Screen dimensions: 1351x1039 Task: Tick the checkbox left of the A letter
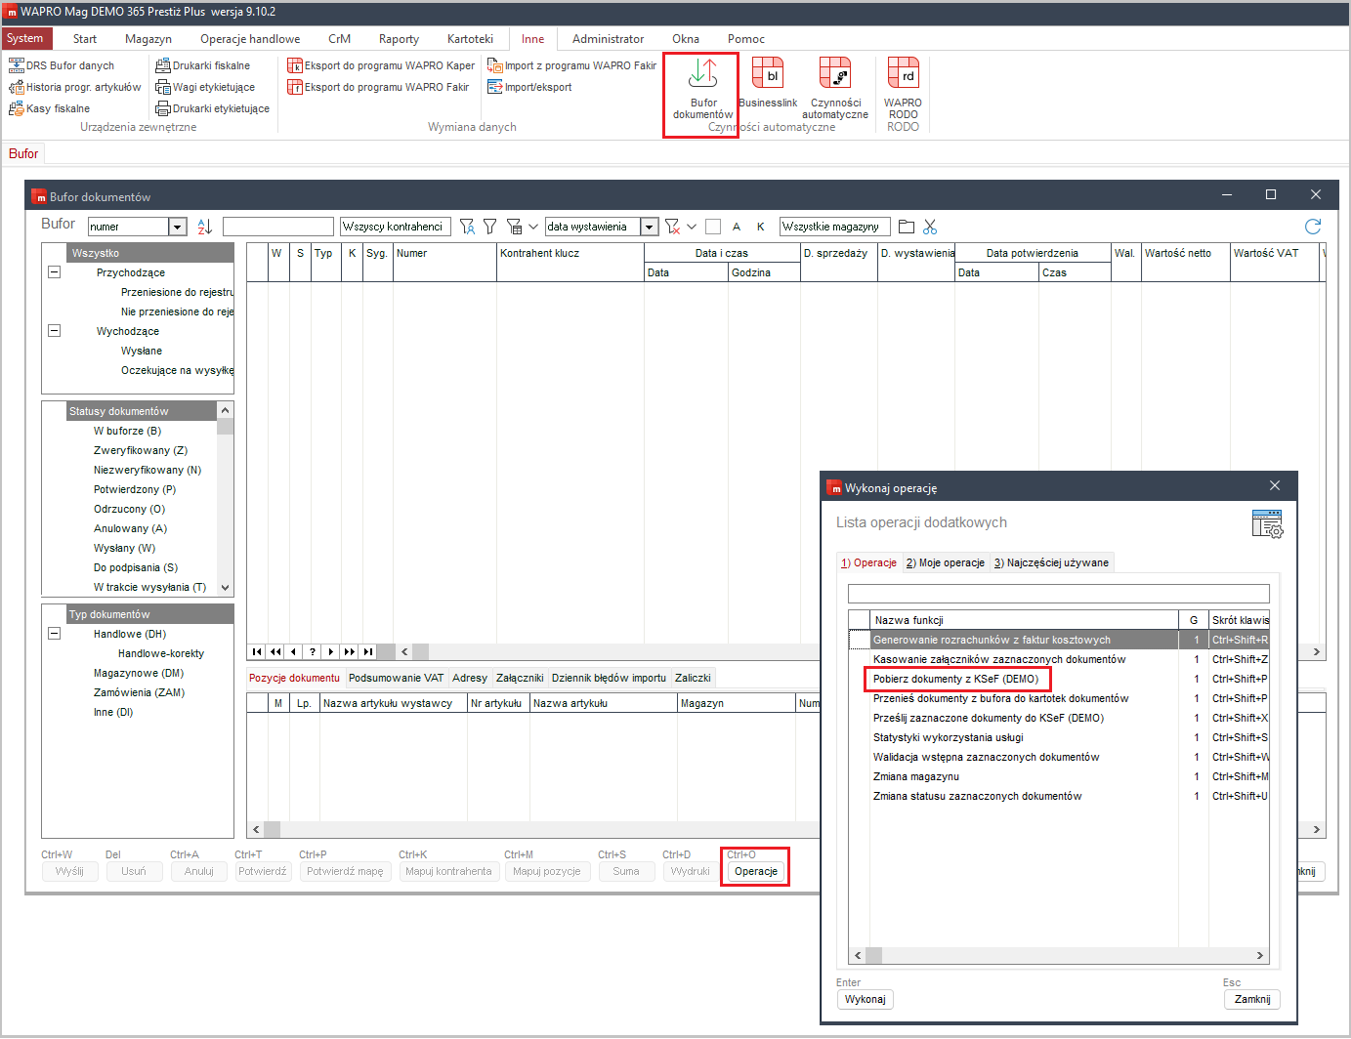pyautogui.click(x=713, y=227)
